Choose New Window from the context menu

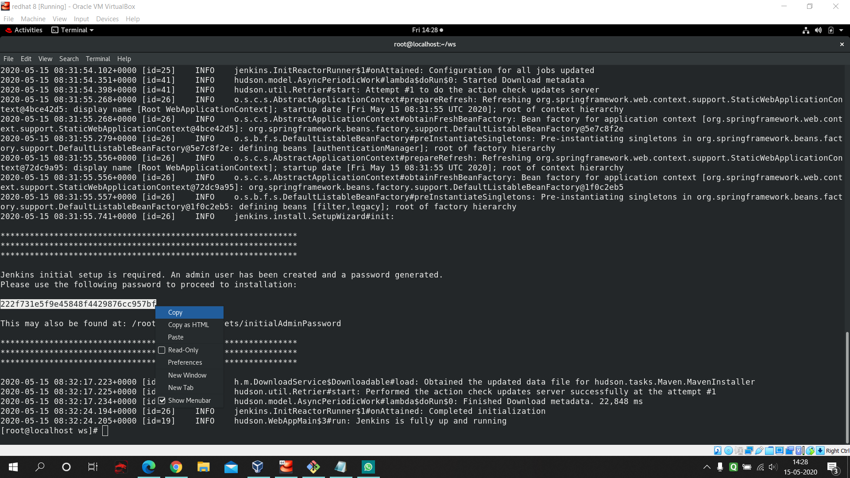click(189, 375)
